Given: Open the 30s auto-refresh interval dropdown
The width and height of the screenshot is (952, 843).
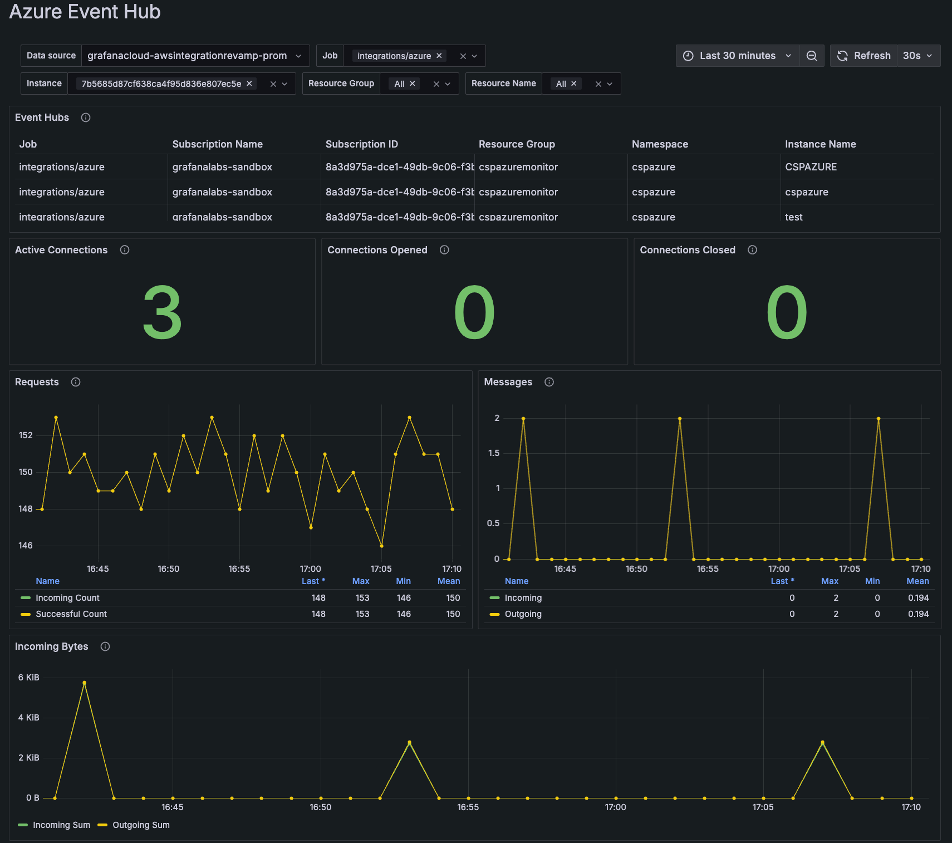Looking at the screenshot, I should click(x=918, y=56).
